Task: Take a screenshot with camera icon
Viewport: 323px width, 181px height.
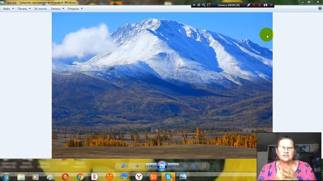Action: [265, 5]
